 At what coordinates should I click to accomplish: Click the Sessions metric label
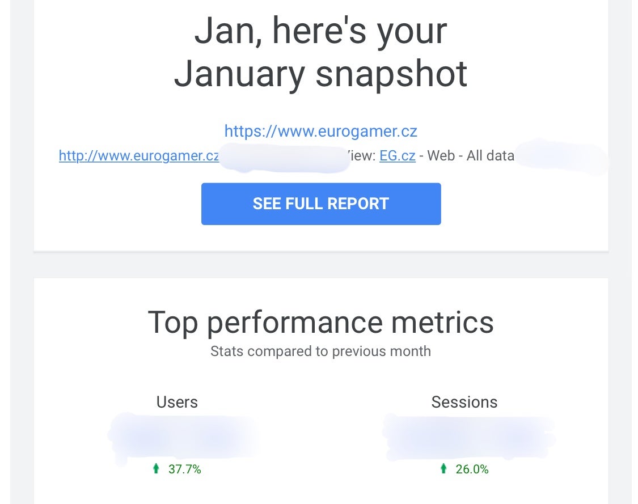[x=464, y=402]
